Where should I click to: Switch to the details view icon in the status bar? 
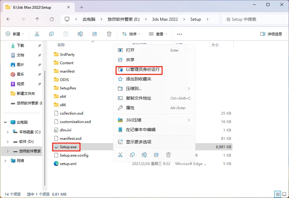click(277, 194)
